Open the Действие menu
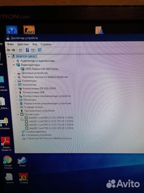The height and width of the screenshot is (193, 144). pos(23,44)
